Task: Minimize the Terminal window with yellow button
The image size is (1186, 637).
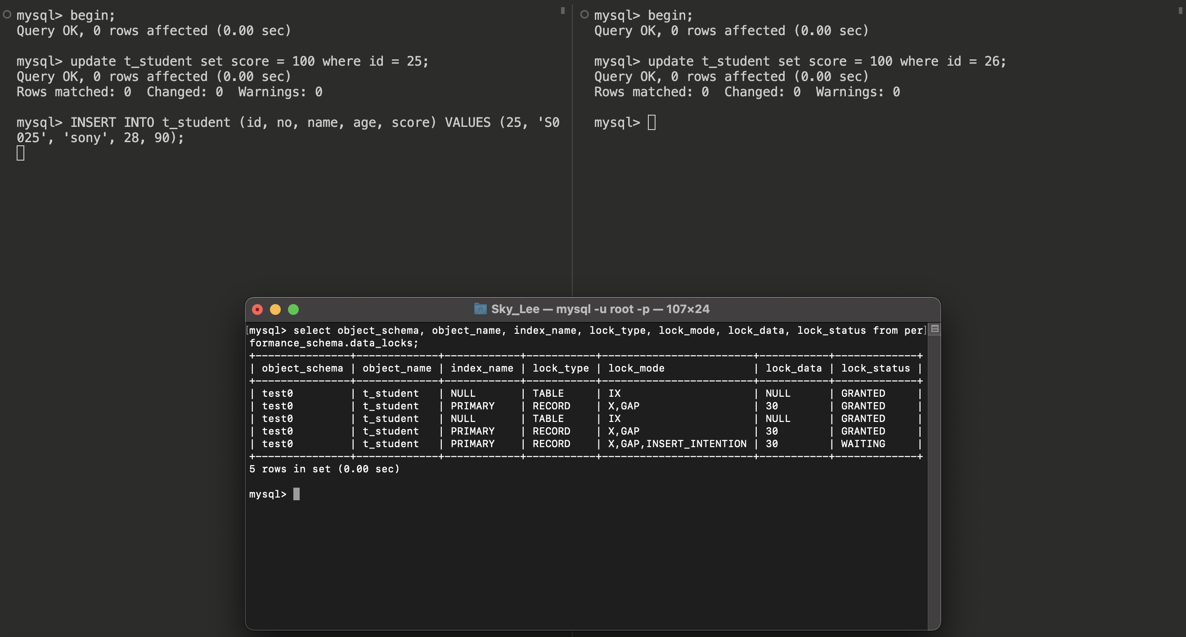Action: (x=275, y=310)
